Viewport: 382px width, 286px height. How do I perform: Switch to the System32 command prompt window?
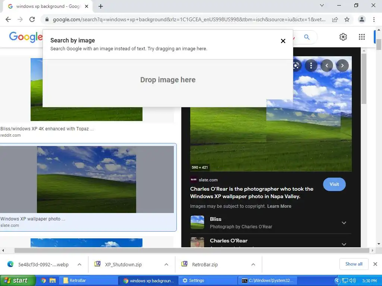[x=267, y=280]
